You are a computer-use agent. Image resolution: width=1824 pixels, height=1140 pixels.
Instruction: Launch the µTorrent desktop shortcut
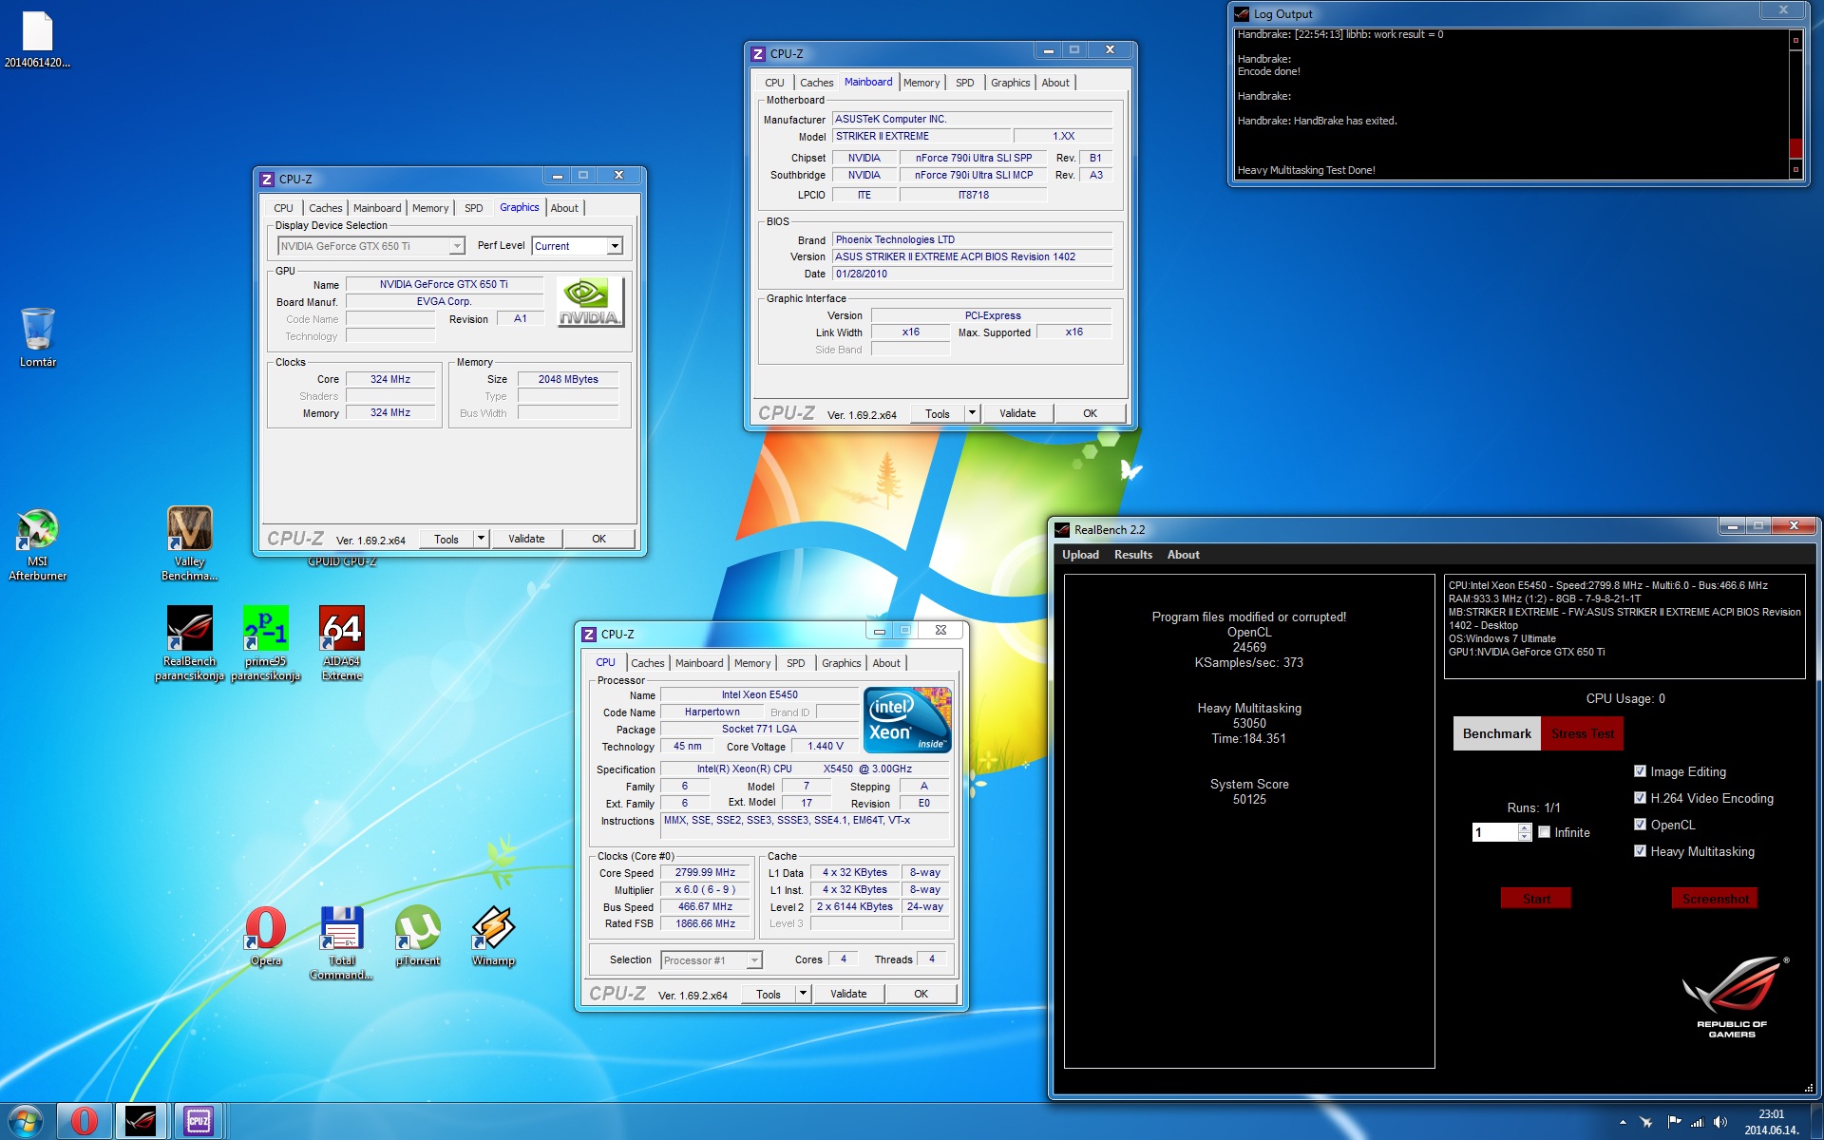coord(418,936)
